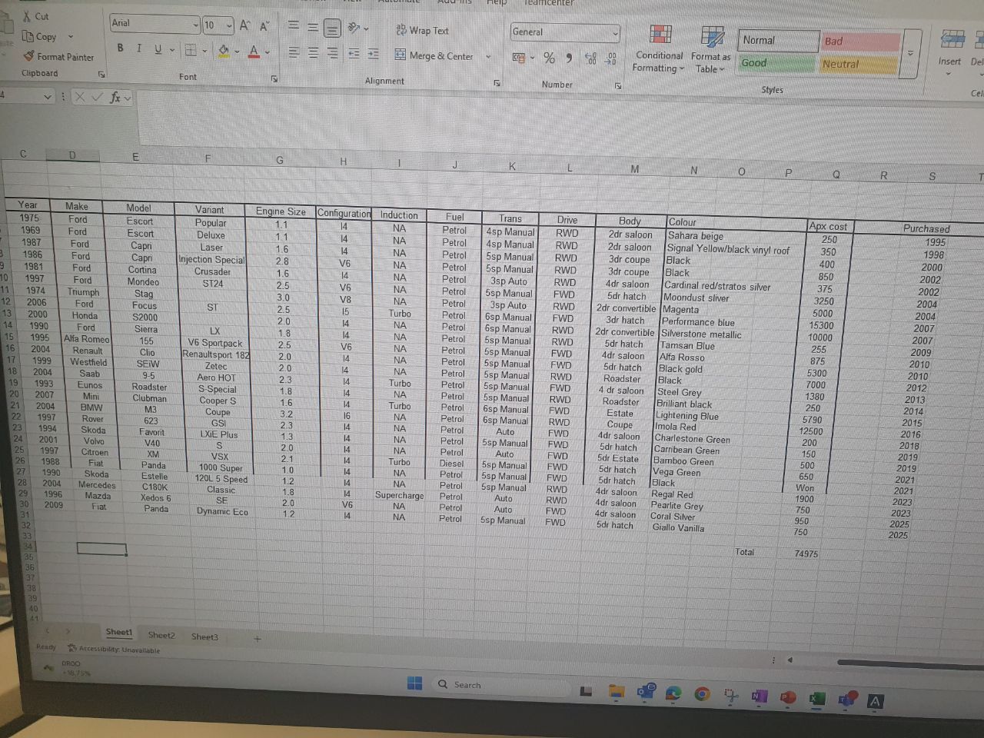Open the font color red A swatch
984x738 pixels.
(254, 52)
